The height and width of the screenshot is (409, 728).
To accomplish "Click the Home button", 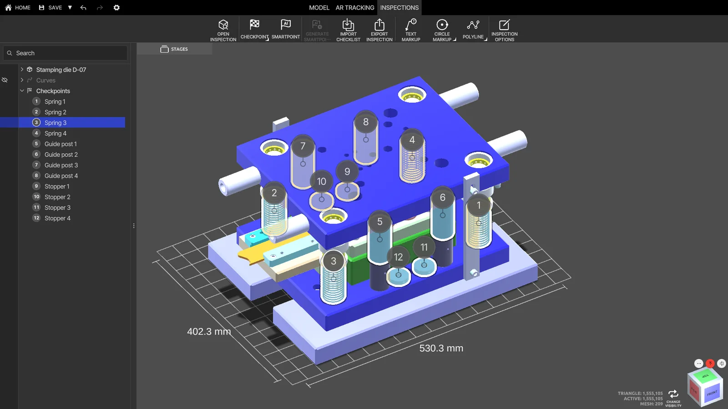I will tap(18, 8).
